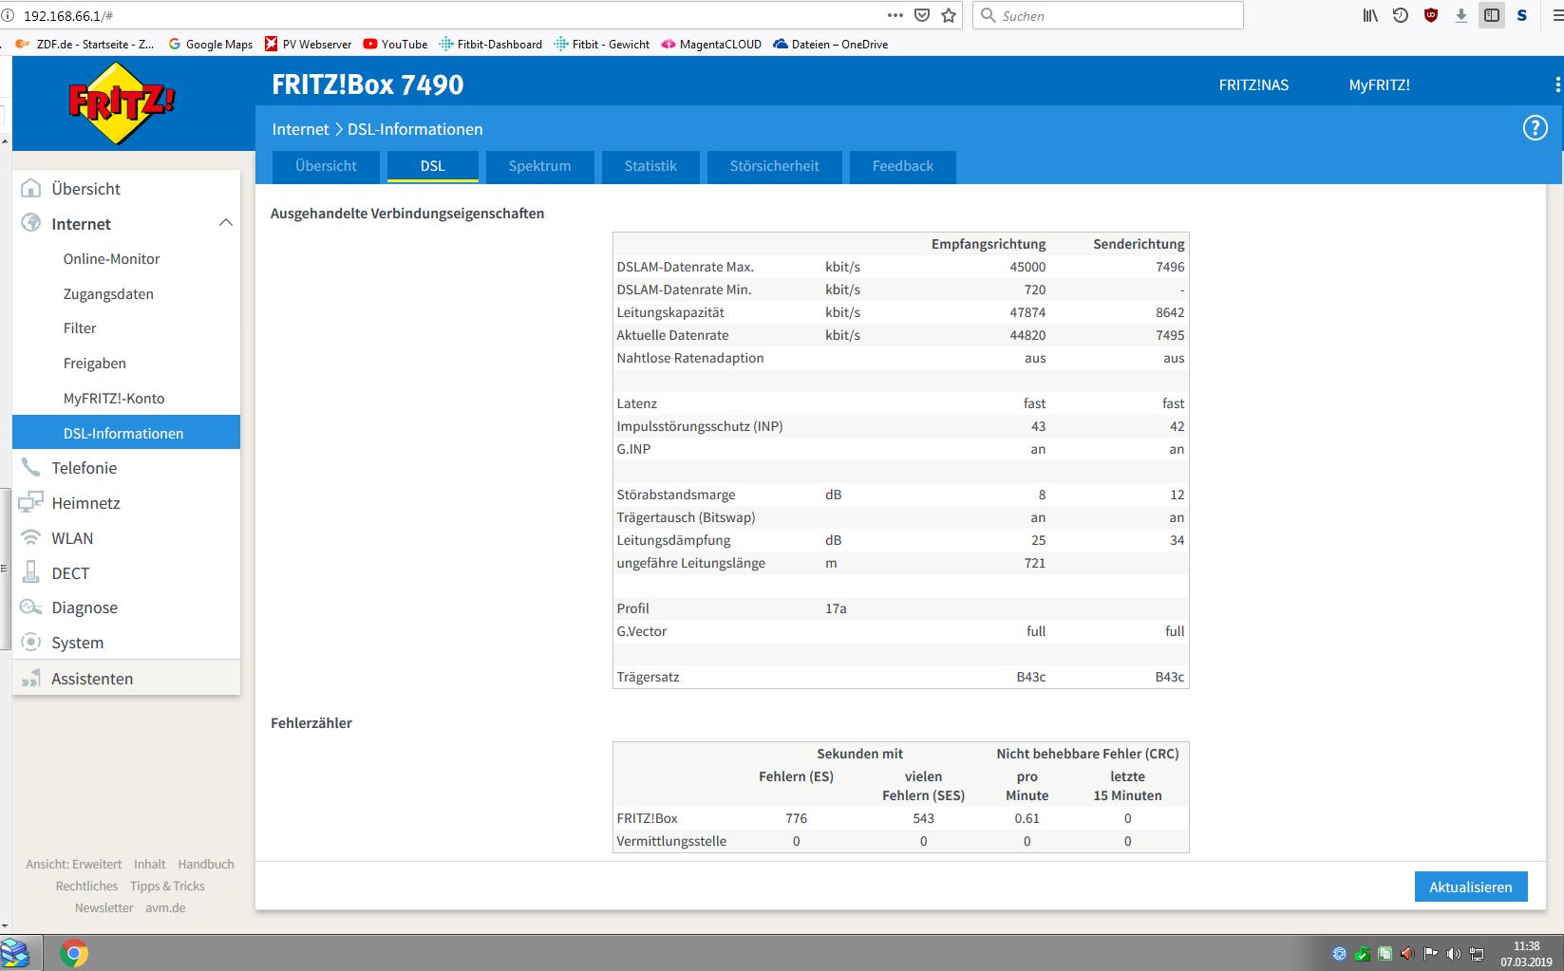Click the Aktualisieren button
Screen dimensions: 1564x971
tap(1470, 887)
